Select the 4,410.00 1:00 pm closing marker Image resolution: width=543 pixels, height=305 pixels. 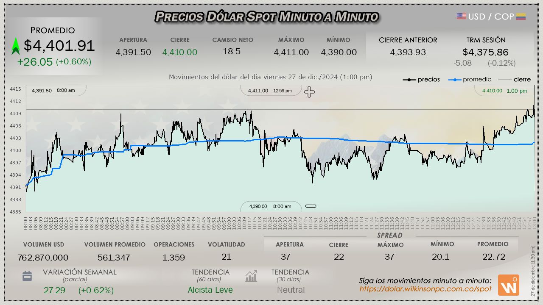(x=504, y=91)
